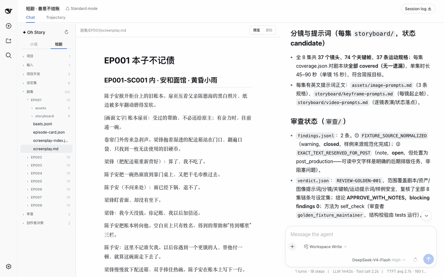This screenshot has height=277, width=444.
Task: Click the assets/image-prompts.md code label
Action: coord(381,85)
